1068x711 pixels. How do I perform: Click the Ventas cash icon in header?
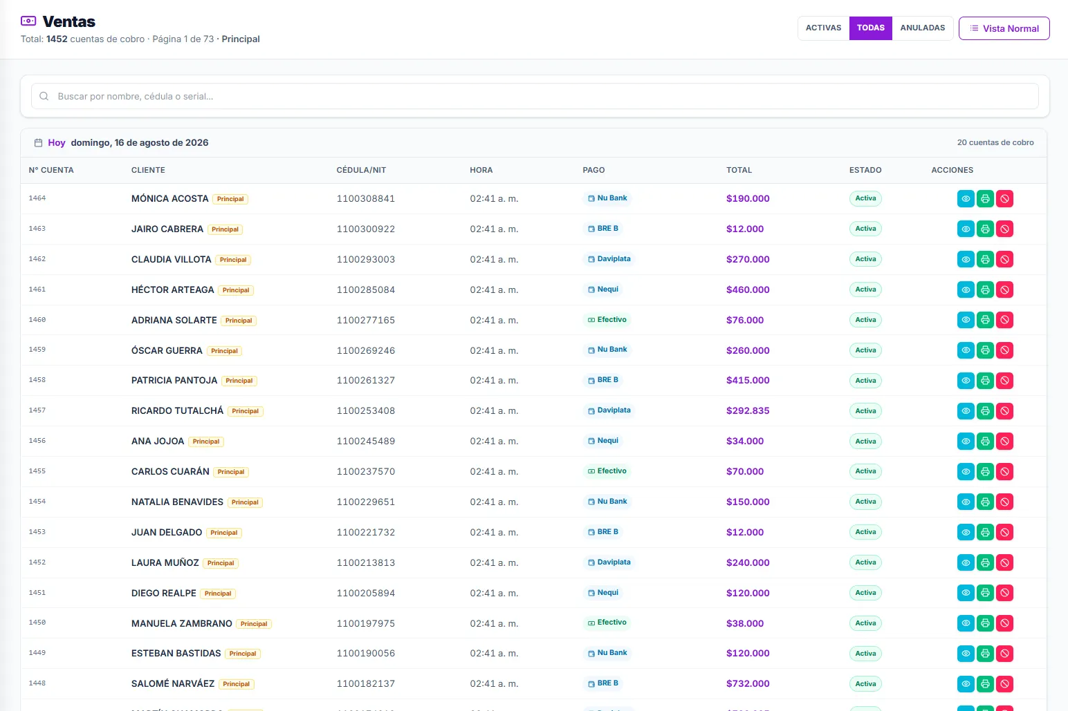(28, 21)
